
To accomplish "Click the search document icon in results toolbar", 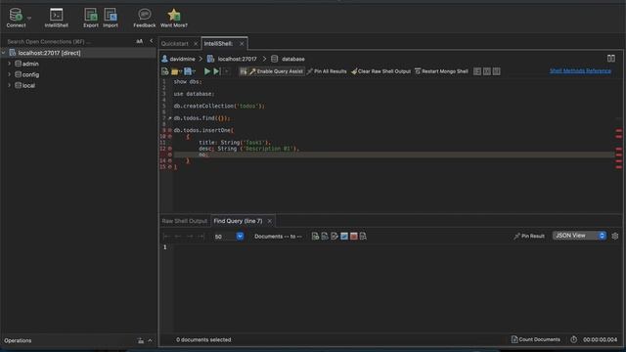I will (363, 237).
